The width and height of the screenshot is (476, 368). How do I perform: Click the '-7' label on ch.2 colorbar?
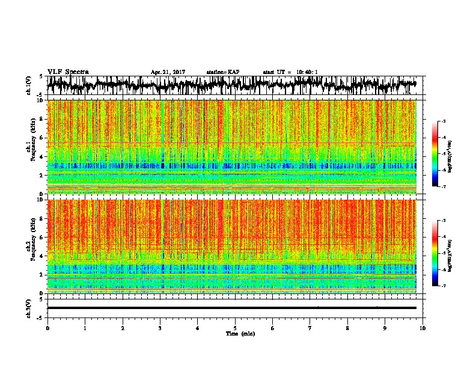pyautogui.click(x=443, y=286)
